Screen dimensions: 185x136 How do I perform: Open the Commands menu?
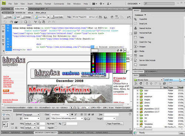pyautogui.click(x=59, y=4)
